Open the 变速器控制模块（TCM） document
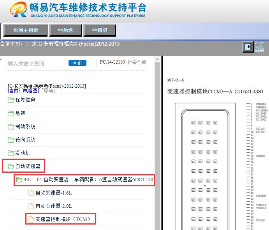 coord(63,219)
